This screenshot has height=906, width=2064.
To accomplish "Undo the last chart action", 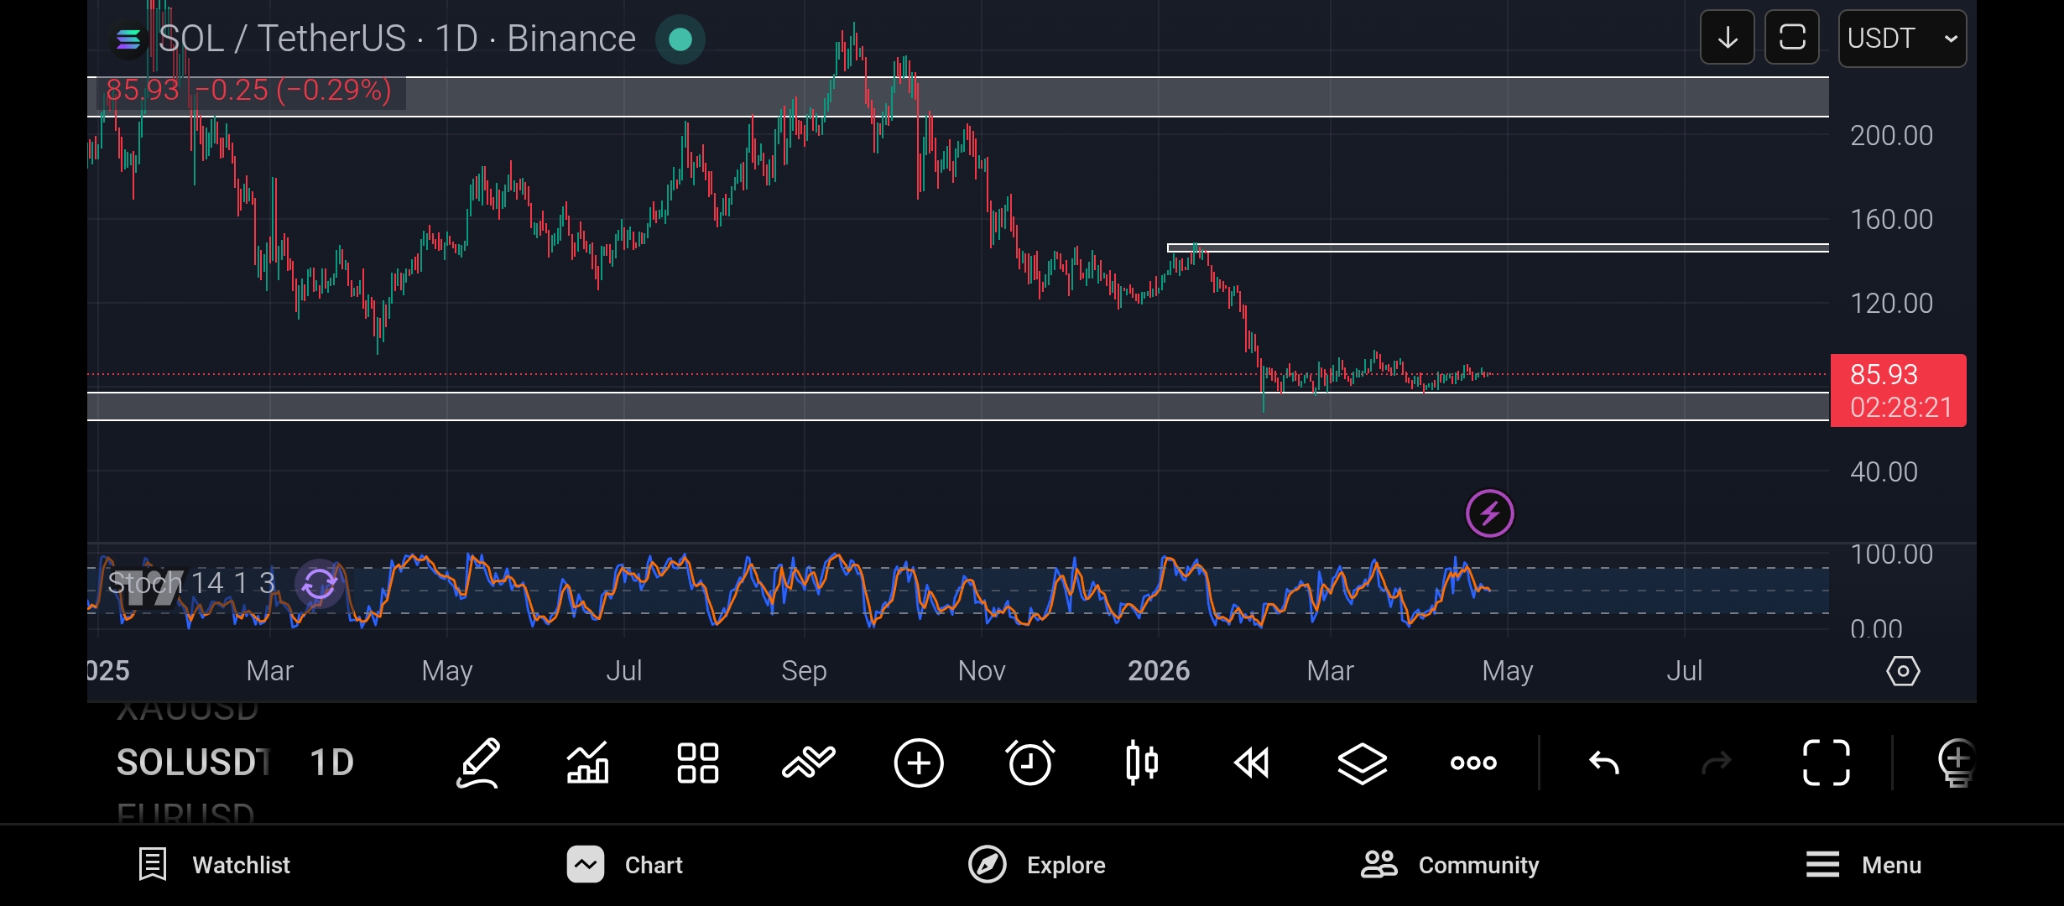I will [x=1603, y=763].
